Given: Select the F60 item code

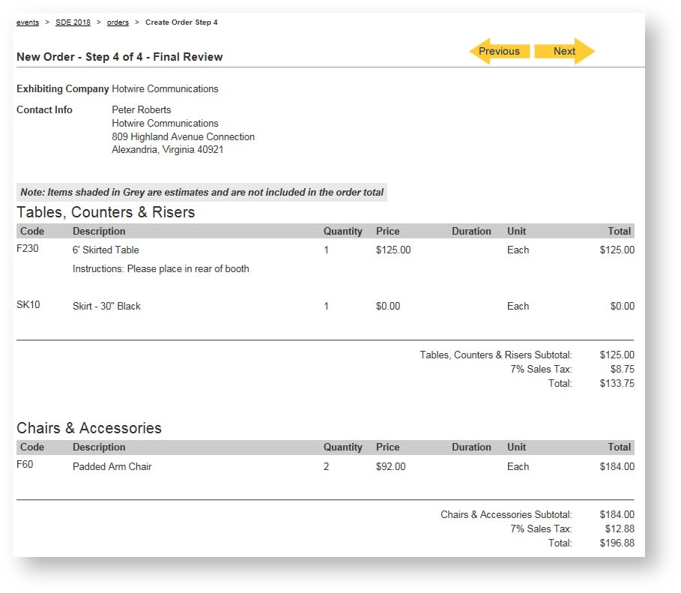Looking at the screenshot, I should pyautogui.click(x=25, y=465).
